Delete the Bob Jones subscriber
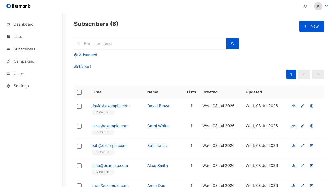Screen dimensions: 332x187 point(312,146)
